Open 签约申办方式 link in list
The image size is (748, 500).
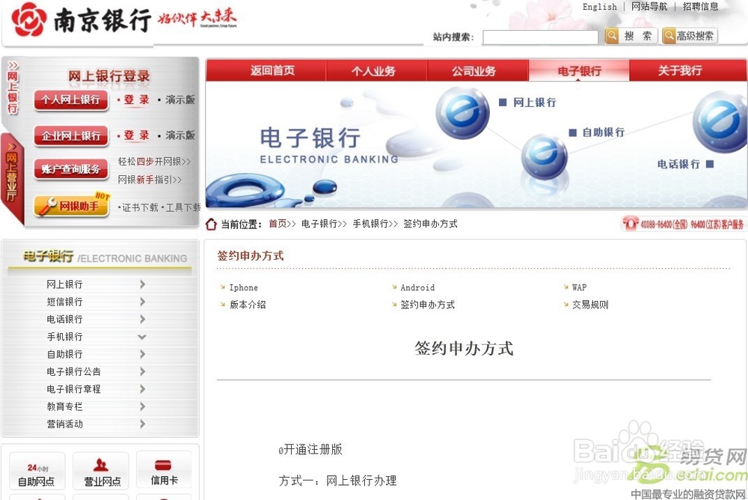427,305
